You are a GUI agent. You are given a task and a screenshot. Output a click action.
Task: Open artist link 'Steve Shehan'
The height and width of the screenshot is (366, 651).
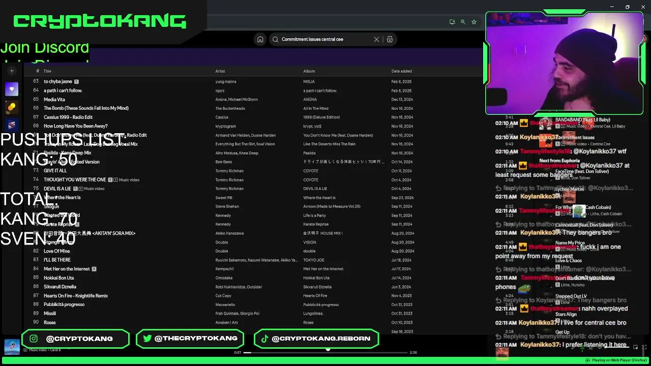click(x=227, y=206)
